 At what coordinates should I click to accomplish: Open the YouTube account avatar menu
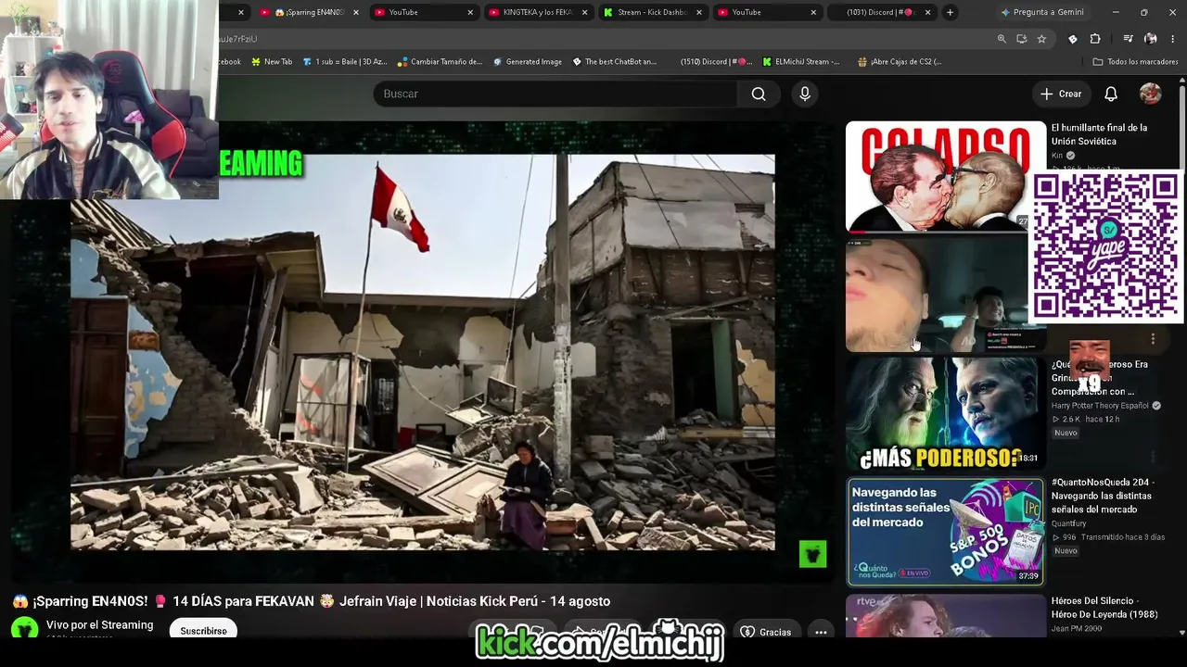pos(1150,94)
